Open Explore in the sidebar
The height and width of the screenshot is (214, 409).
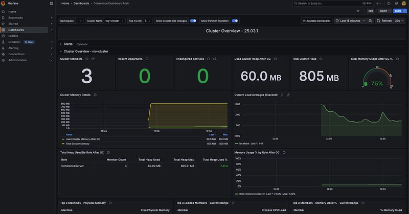click(13, 36)
